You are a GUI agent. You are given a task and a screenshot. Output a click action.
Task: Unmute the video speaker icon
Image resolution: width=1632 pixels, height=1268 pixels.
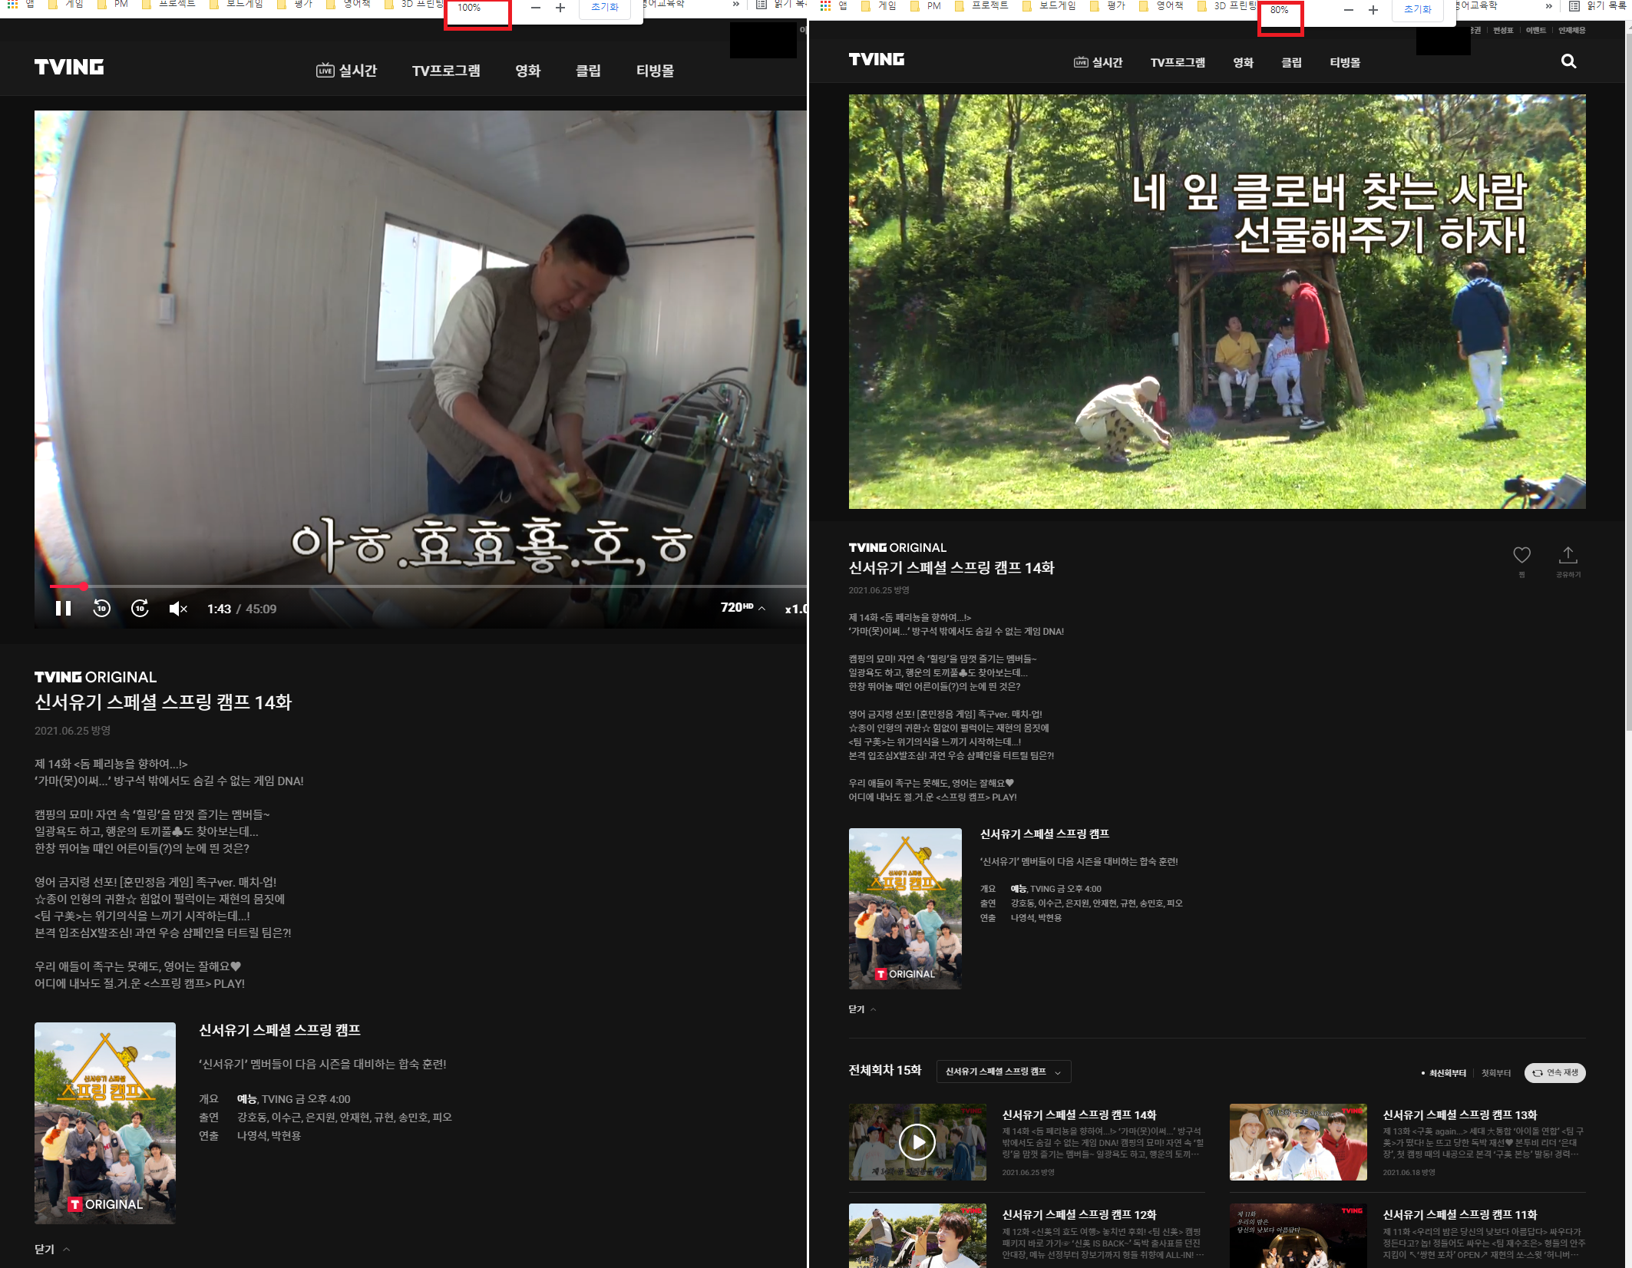click(177, 609)
